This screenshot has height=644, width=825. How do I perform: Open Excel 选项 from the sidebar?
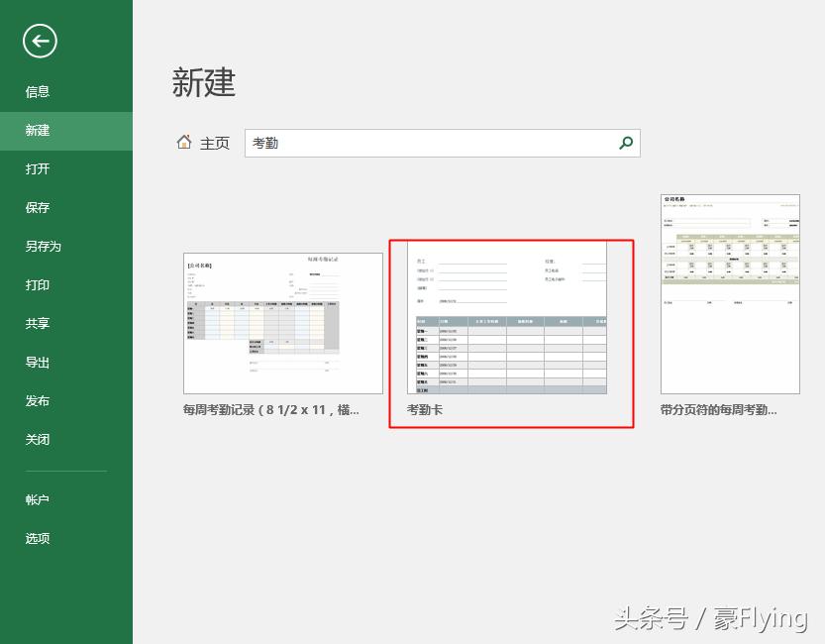pos(37,538)
